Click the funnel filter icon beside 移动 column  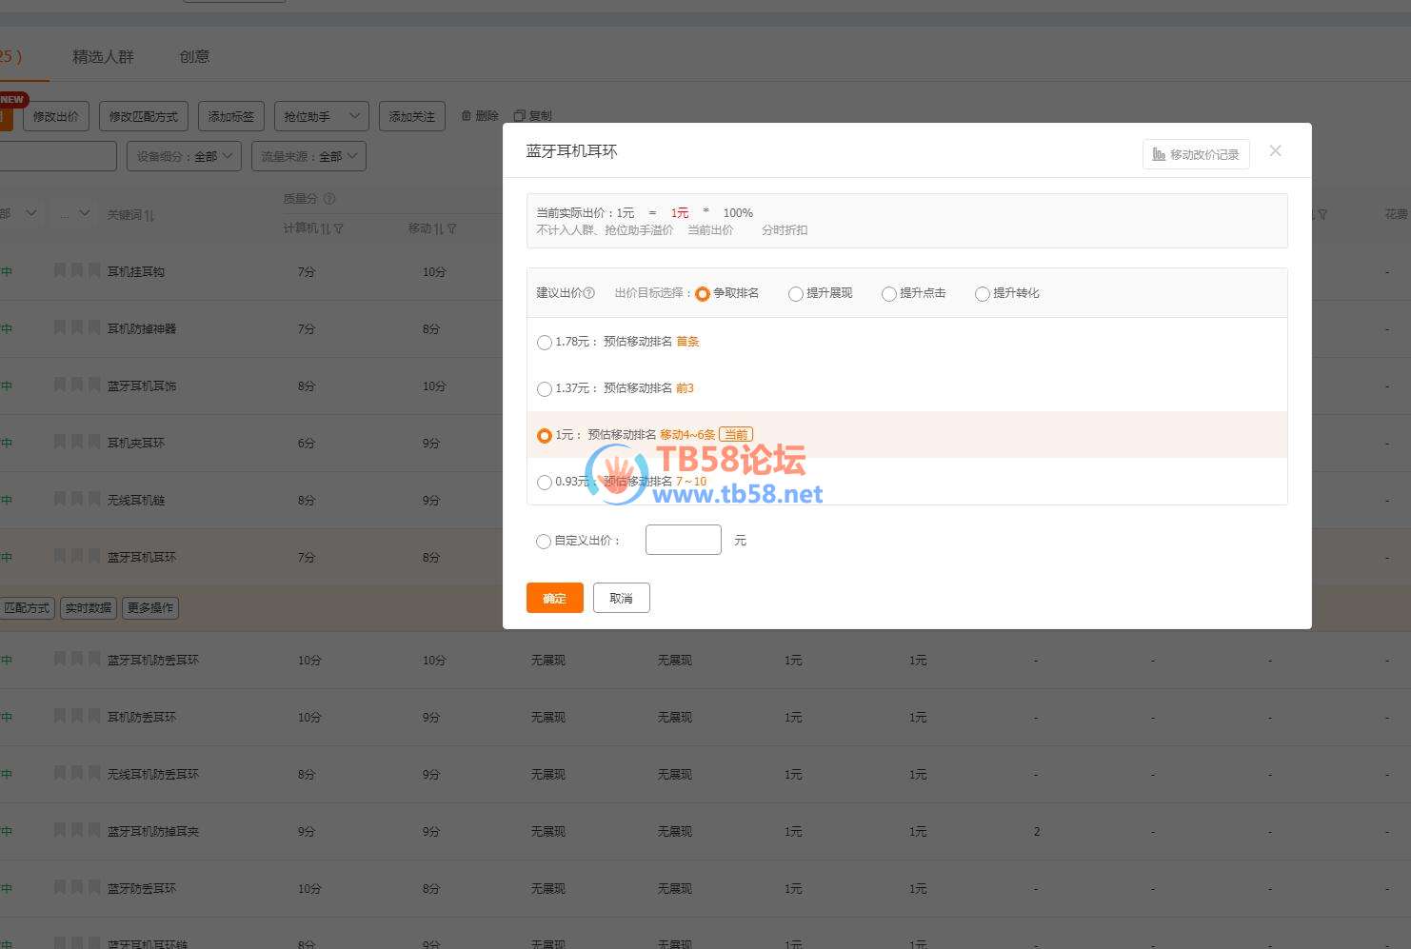(451, 228)
